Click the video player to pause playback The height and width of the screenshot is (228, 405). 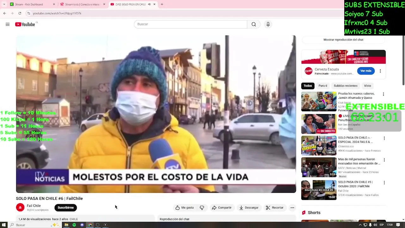point(156,114)
